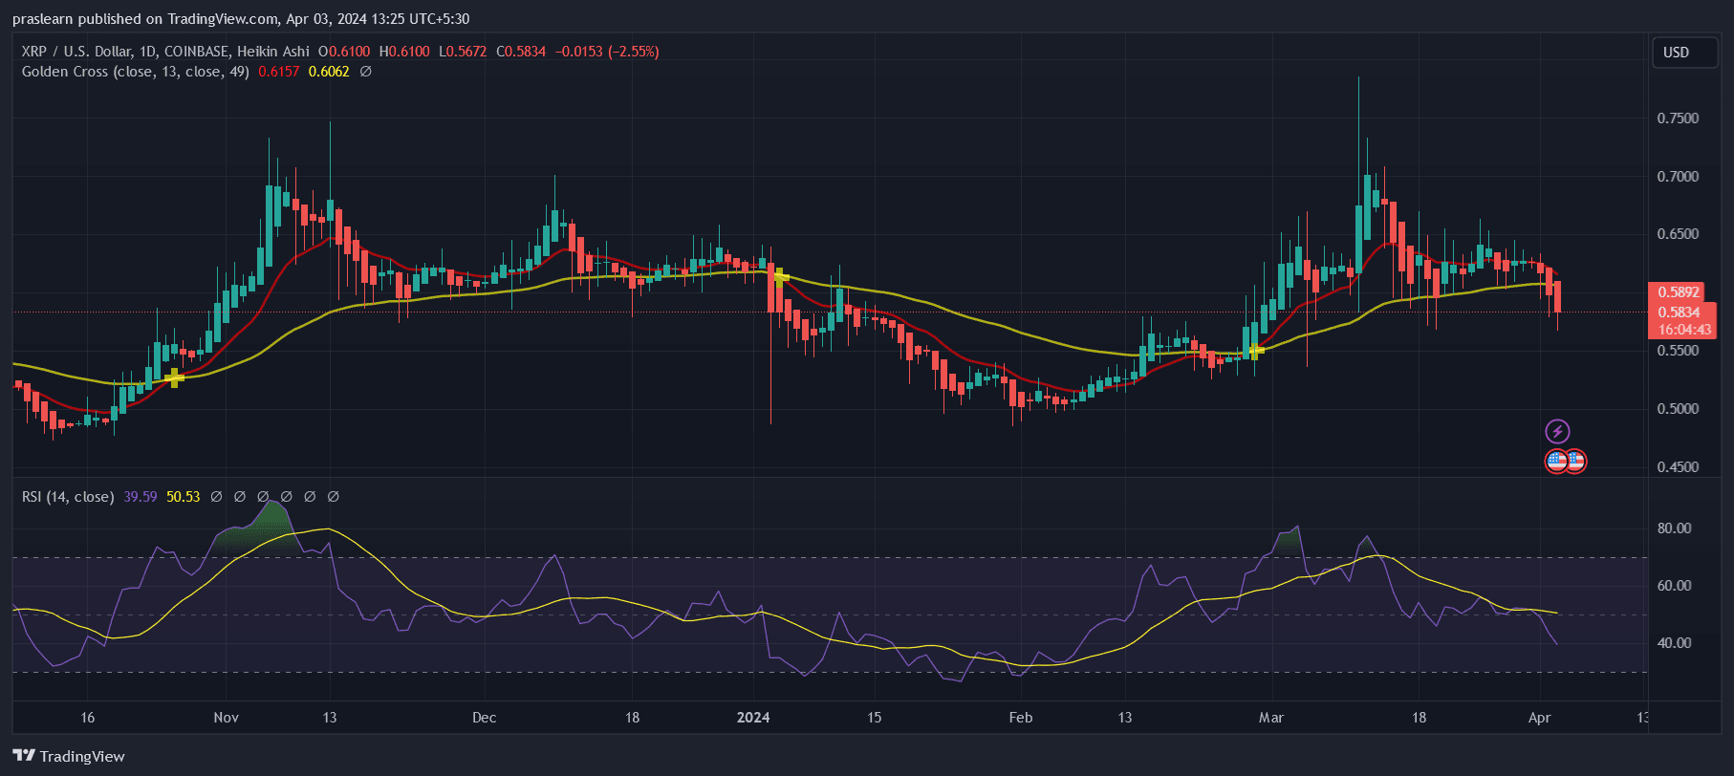This screenshot has height=776, width=1734.
Task: Click the 80.00 level on RSI scale
Action: click(x=1674, y=528)
